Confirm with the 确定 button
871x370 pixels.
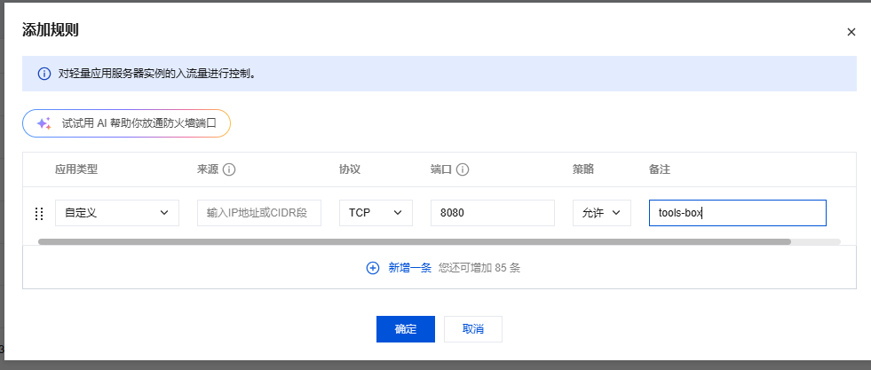(x=405, y=328)
